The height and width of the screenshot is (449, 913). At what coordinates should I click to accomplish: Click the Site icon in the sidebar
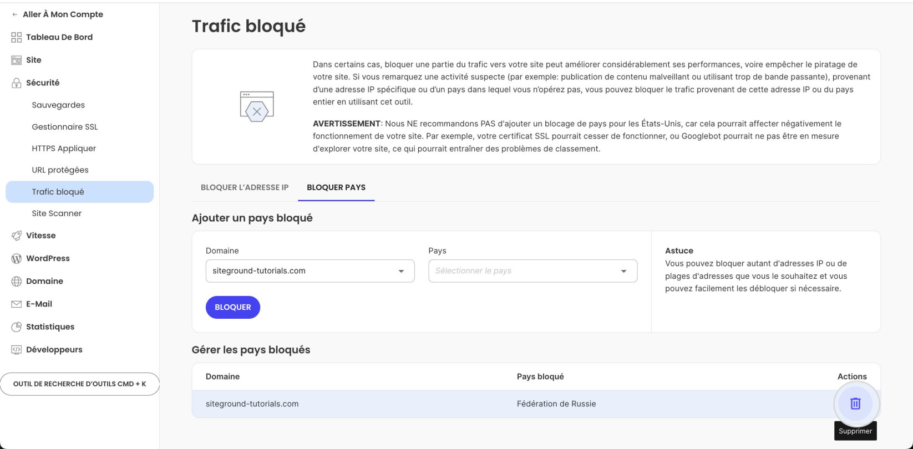point(17,60)
